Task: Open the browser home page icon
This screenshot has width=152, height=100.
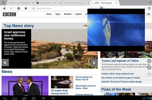Action: [19, 8]
